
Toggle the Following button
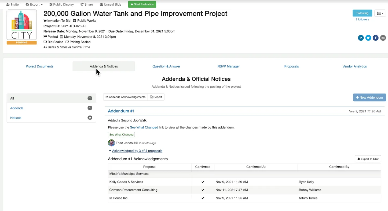point(362,13)
